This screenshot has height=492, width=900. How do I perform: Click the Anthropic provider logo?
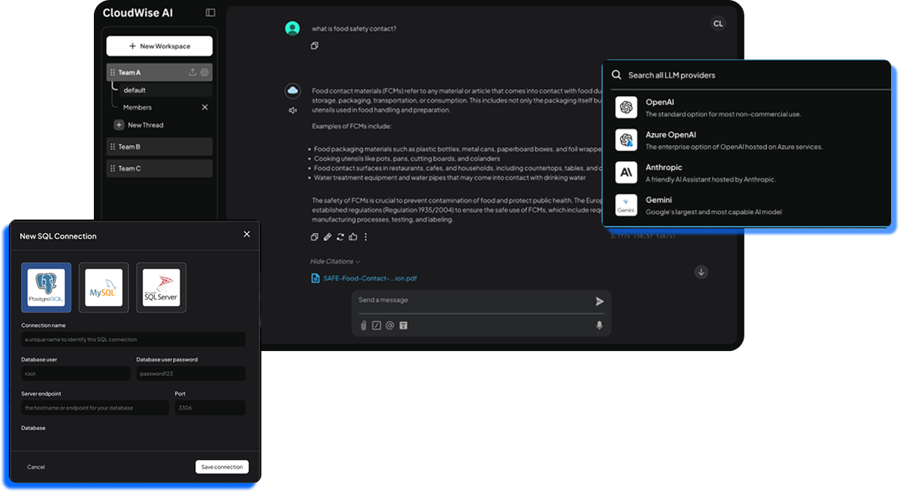(x=626, y=172)
